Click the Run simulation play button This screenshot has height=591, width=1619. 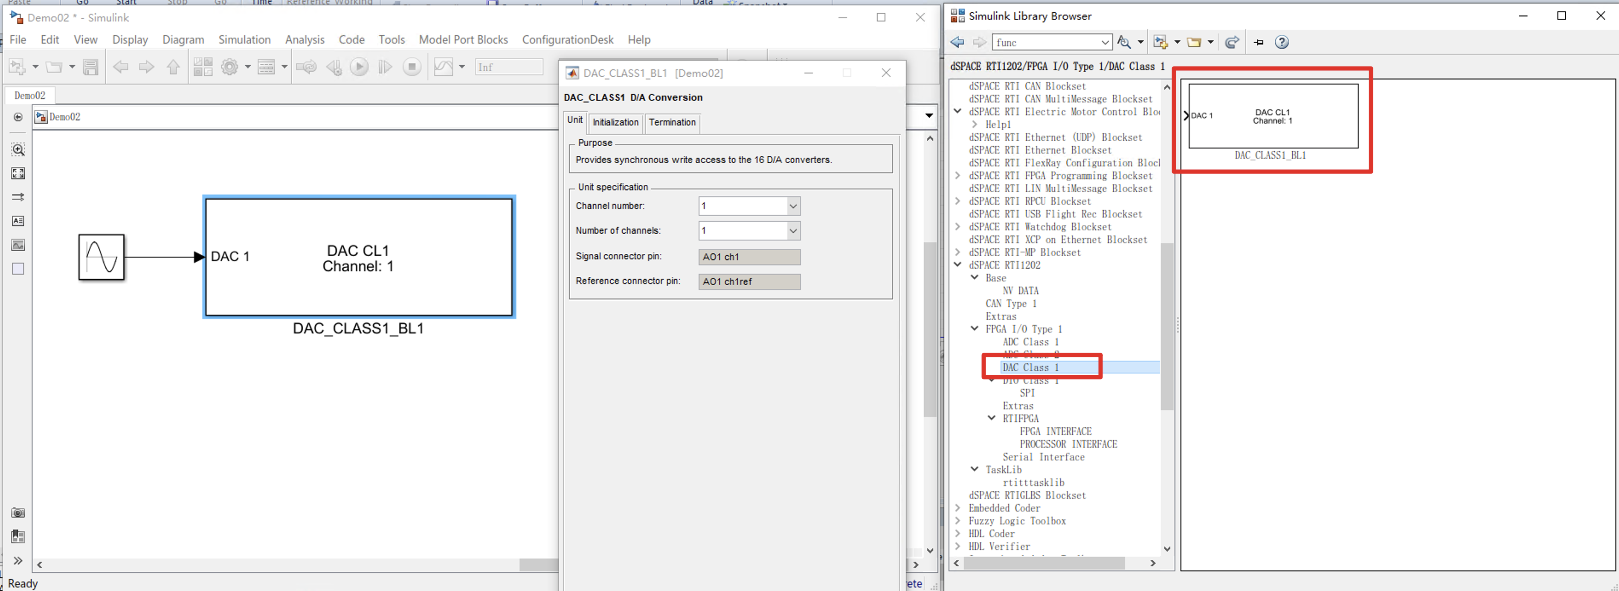click(x=359, y=67)
